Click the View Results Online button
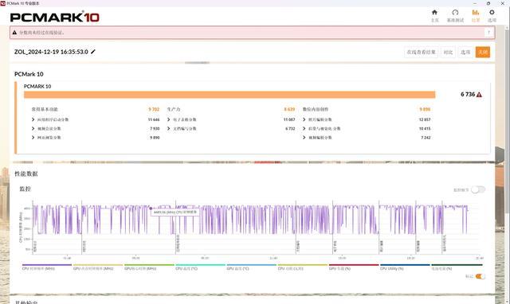The height and width of the screenshot is (304, 510). point(422,52)
